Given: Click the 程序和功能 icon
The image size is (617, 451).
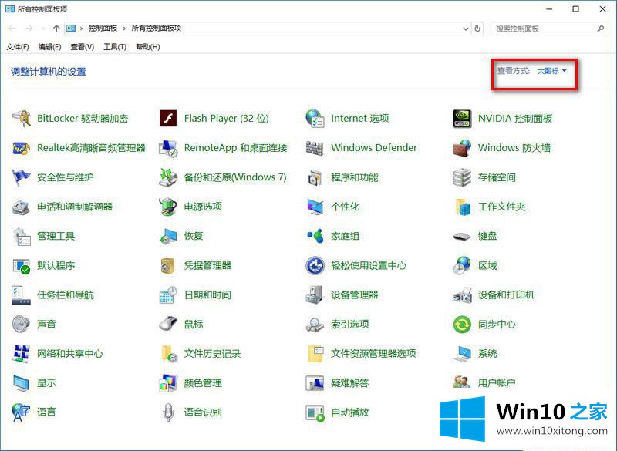Looking at the screenshot, I should tap(315, 177).
